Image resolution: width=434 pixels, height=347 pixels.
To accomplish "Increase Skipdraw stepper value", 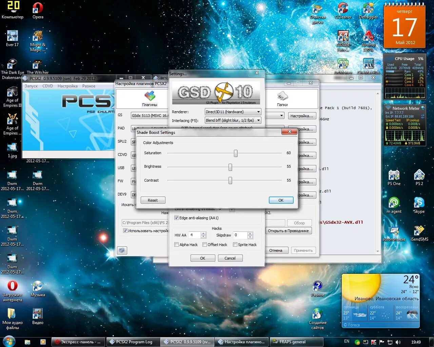I will coord(250,233).
